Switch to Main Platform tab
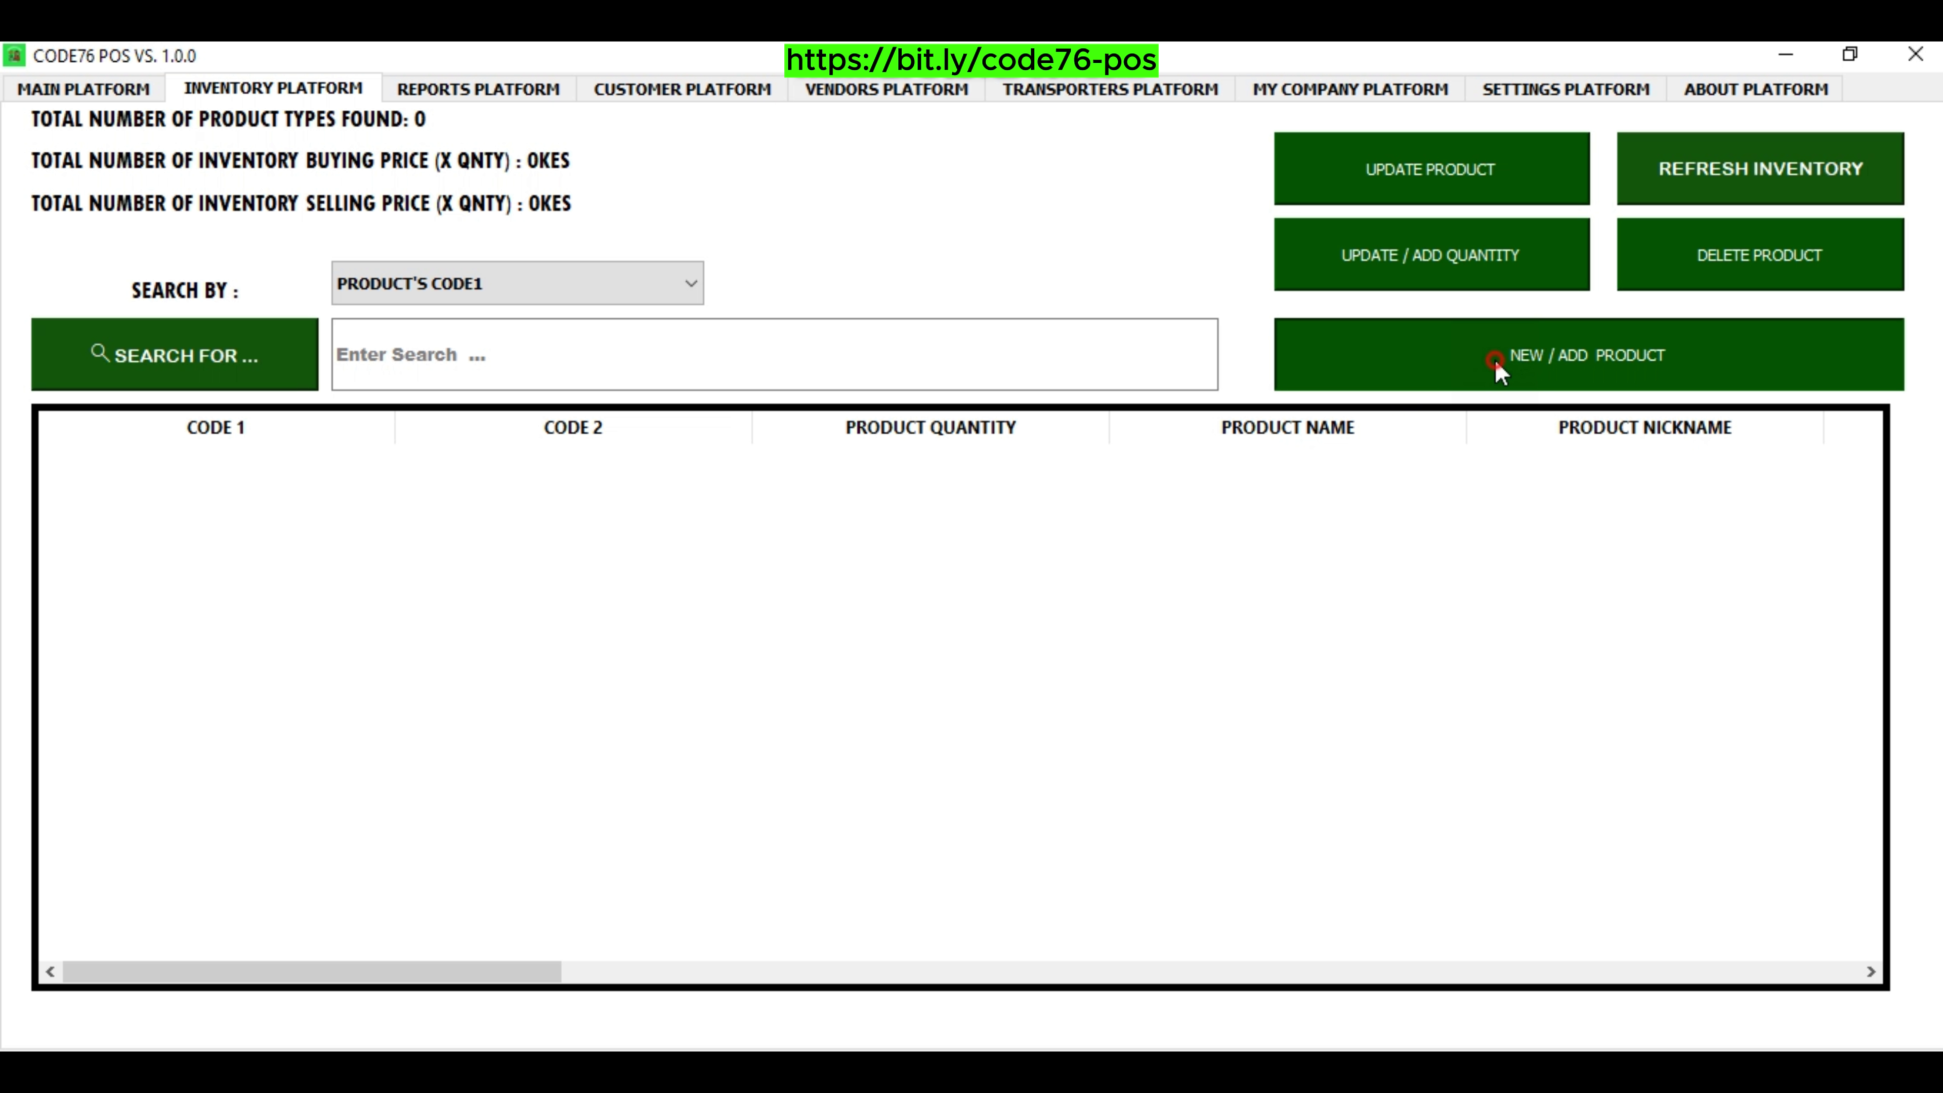The height and width of the screenshot is (1093, 1943). click(x=83, y=89)
